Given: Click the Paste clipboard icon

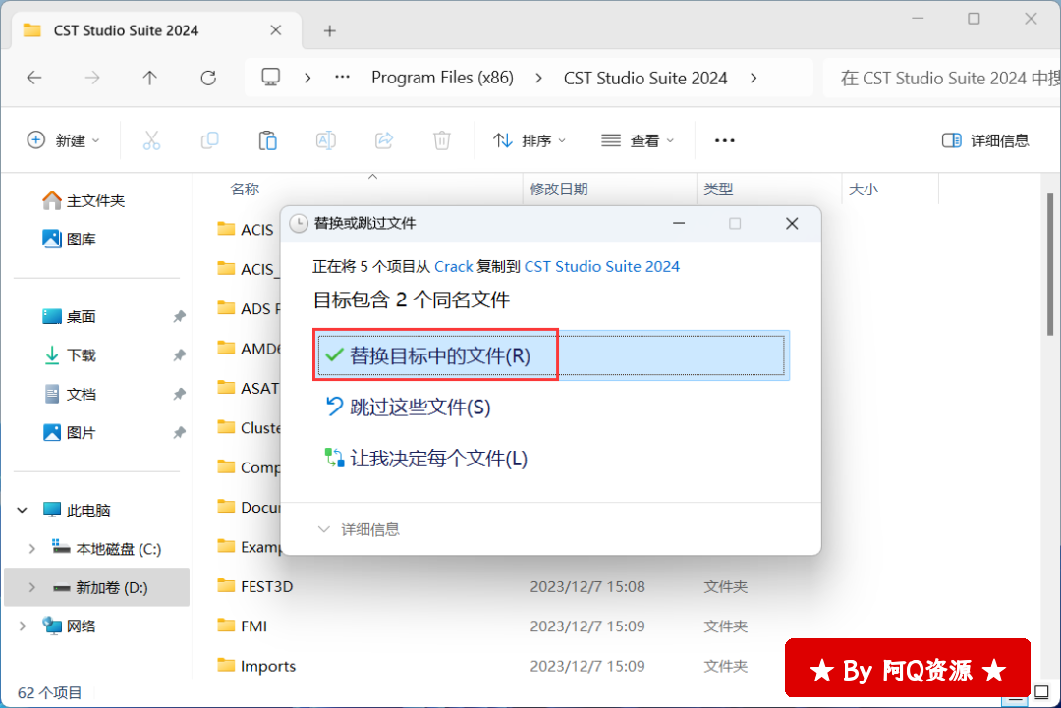Looking at the screenshot, I should click(x=268, y=140).
